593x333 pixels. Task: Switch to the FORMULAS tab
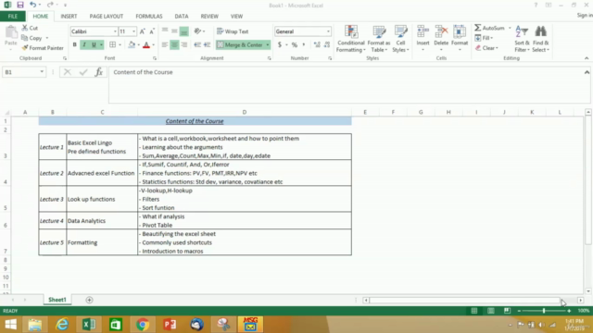coord(149,17)
